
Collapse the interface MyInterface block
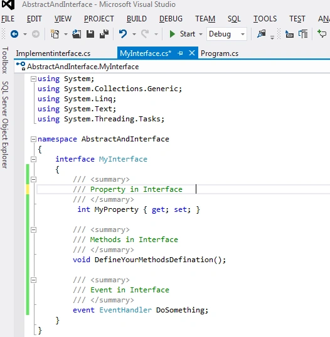coord(33,160)
